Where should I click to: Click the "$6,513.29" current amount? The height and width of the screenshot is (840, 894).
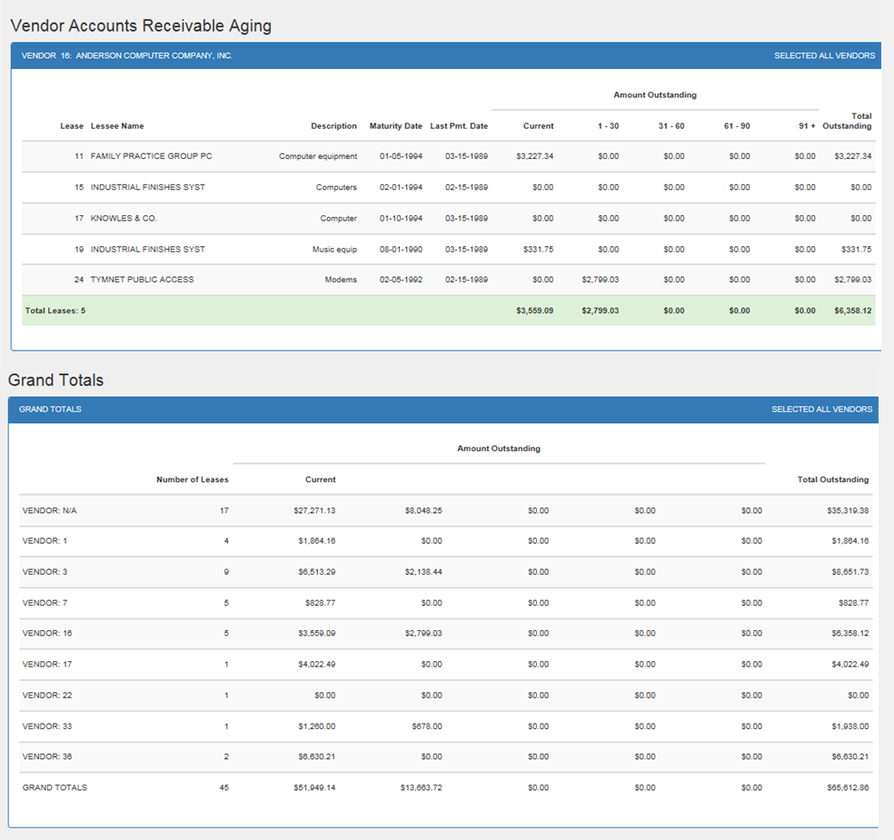(317, 571)
